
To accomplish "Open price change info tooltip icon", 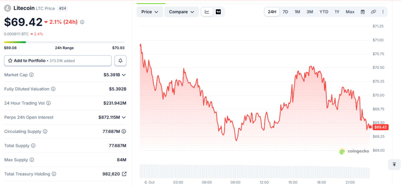I will pyautogui.click(x=82, y=22).
